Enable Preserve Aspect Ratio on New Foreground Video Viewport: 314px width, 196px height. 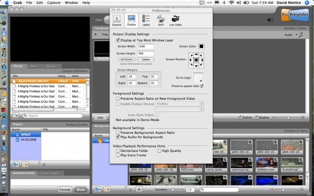click(x=117, y=98)
